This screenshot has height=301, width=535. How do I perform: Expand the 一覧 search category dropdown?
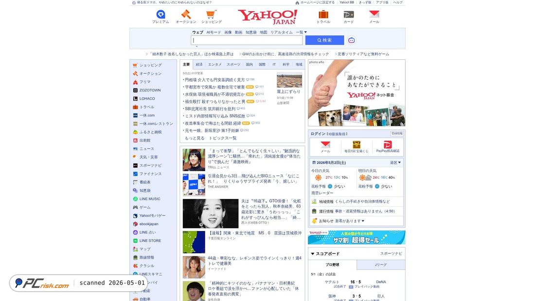pos(301,32)
